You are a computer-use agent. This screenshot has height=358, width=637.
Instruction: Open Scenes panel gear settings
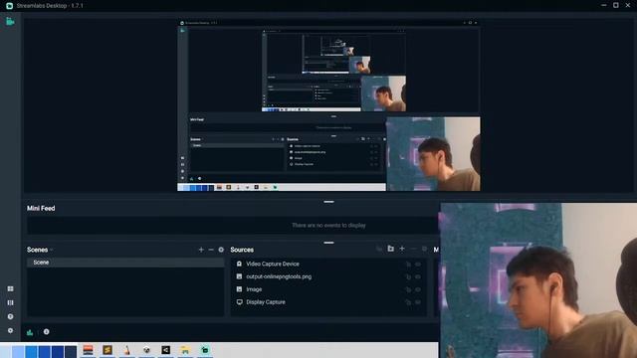[x=221, y=250]
